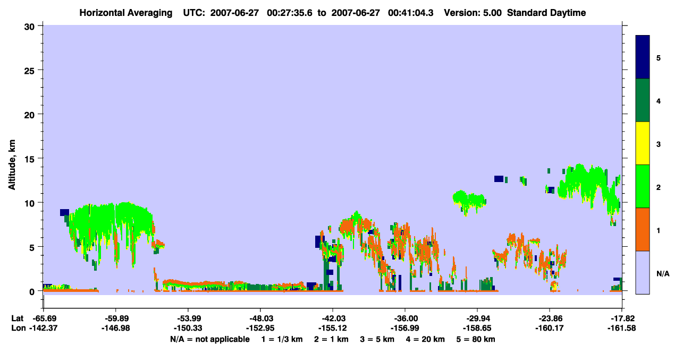Click the longitude value -161.58
The image size is (691, 354).
[x=622, y=328]
